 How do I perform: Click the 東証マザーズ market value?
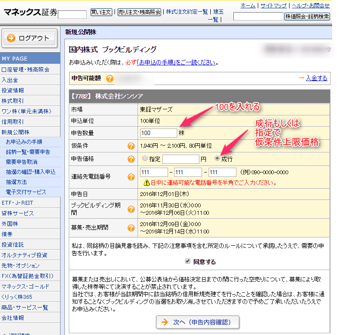coord(156,109)
